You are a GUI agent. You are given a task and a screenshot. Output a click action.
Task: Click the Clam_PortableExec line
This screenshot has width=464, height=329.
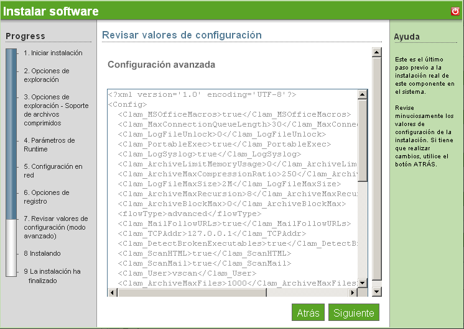(x=225, y=144)
